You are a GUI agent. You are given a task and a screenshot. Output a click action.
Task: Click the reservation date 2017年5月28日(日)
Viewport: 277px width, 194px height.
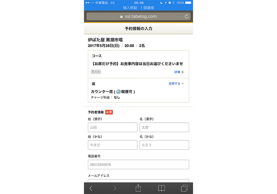(104, 46)
